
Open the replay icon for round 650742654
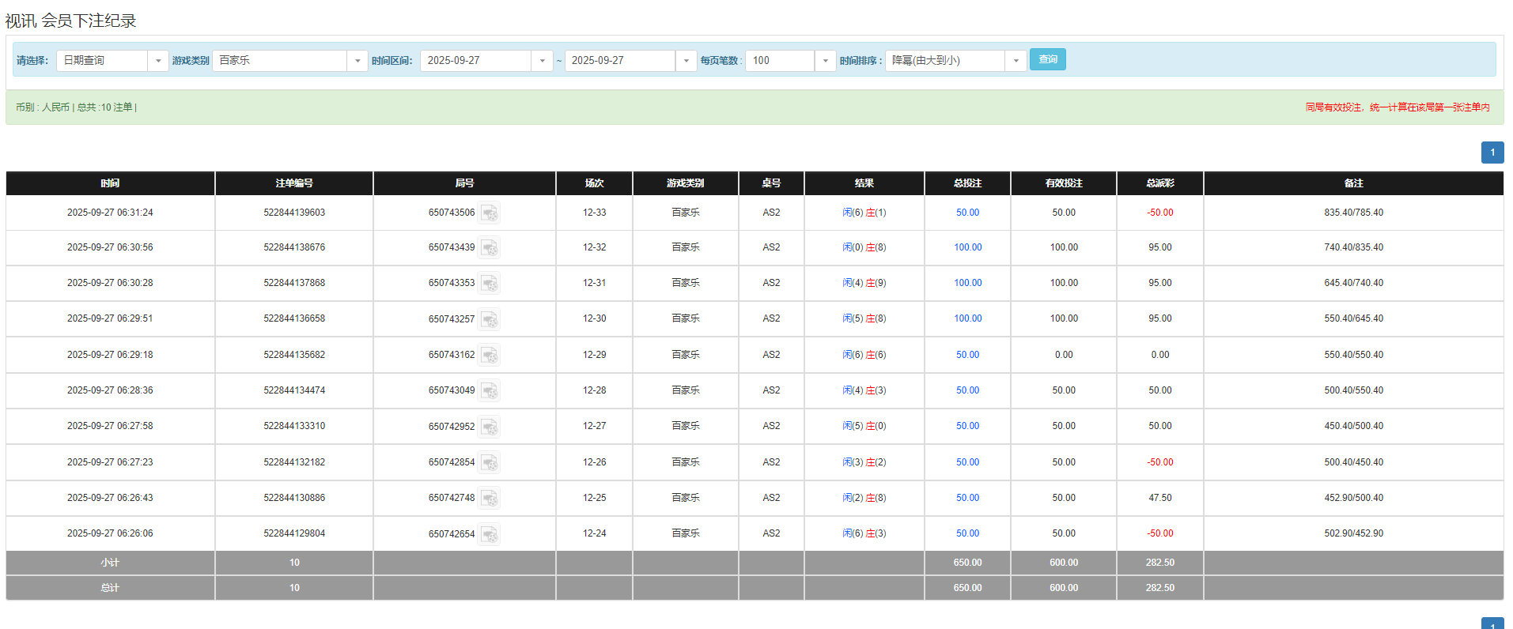point(490,534)
